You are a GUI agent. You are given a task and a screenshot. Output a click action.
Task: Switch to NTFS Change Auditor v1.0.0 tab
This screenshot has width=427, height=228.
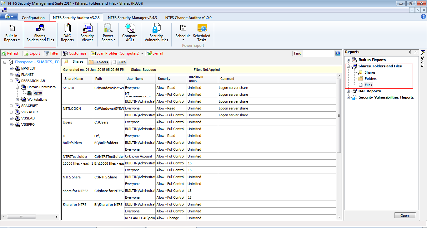(188, 18)
